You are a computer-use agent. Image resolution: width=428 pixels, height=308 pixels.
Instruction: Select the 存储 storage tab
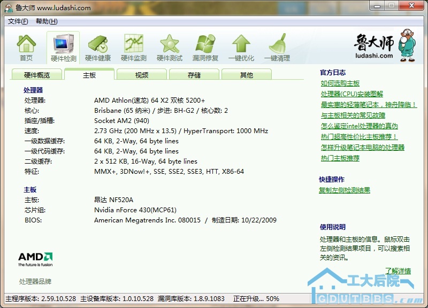click(194, 75)
